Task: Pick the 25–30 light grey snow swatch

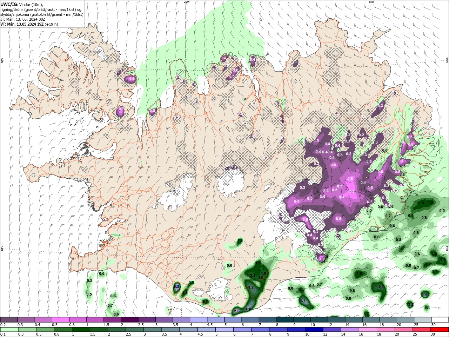Action: tap(423, 320)
